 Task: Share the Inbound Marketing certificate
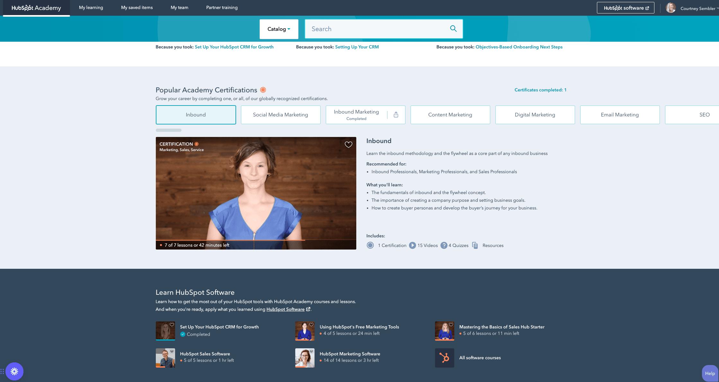pyautogui.click(x=396, y=115)
